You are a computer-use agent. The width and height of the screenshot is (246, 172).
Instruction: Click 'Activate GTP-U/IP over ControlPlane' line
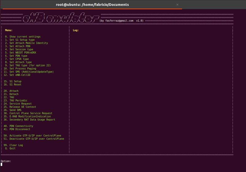33,136
